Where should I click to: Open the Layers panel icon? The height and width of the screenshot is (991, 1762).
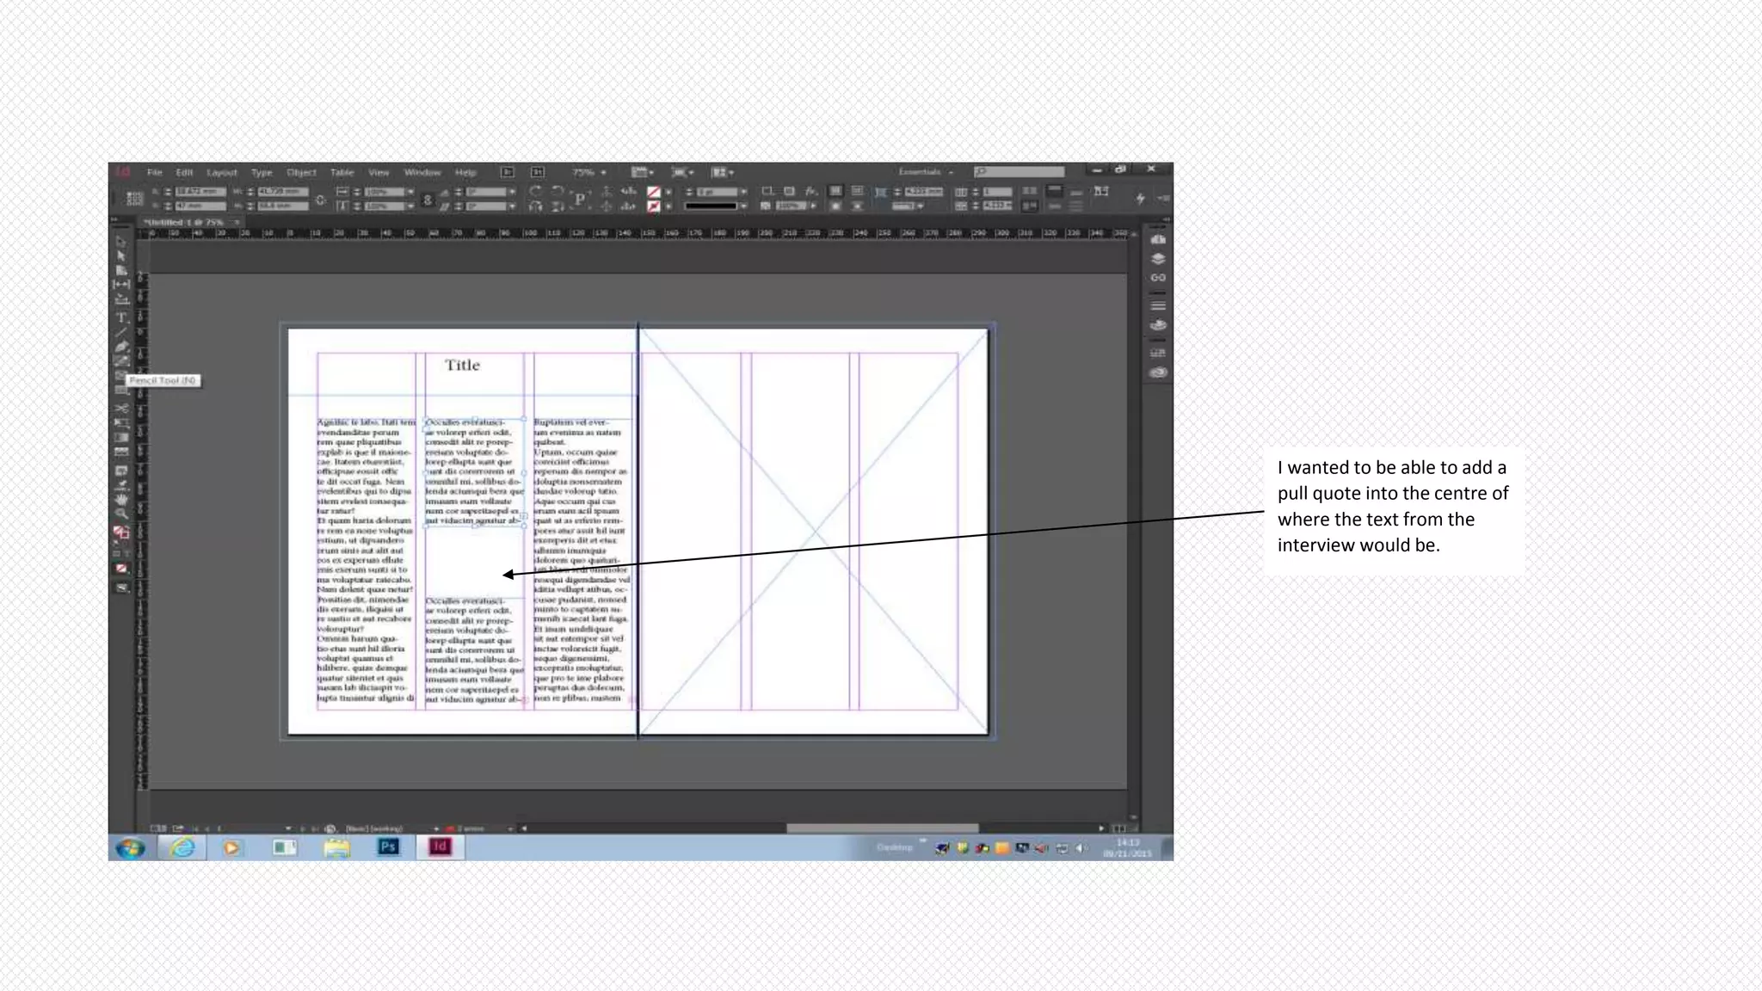(x=1158, y=258)
